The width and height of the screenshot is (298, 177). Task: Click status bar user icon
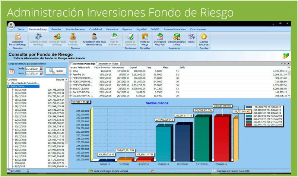tap(28, 171)
